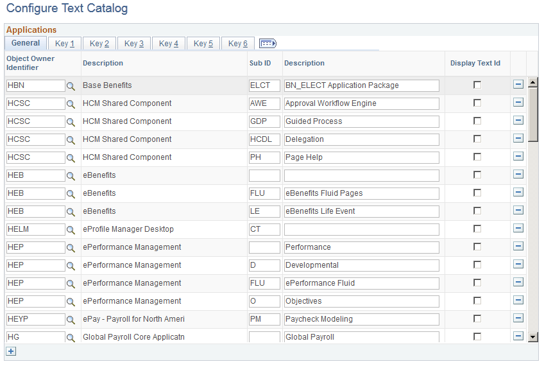Edit the Page Help description field

point(362,157)
